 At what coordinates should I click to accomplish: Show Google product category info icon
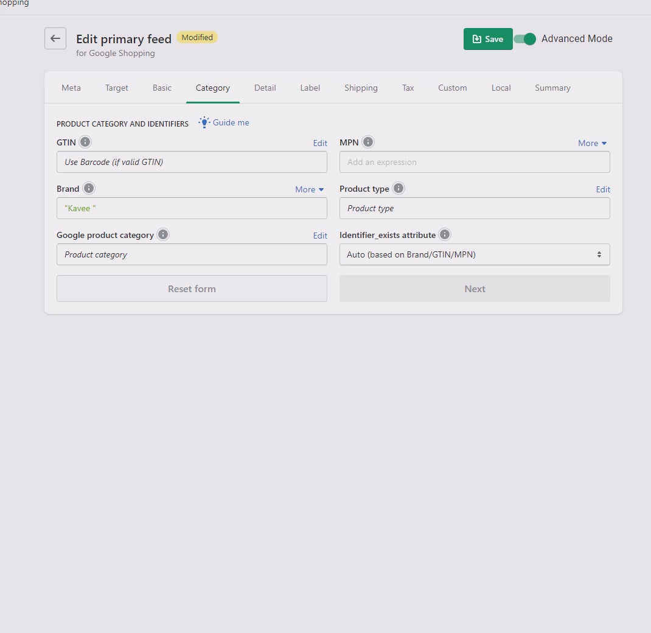click(163, 234)
